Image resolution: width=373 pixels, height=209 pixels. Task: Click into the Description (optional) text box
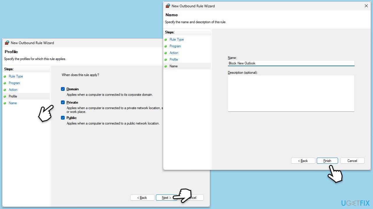coord(291,93)
